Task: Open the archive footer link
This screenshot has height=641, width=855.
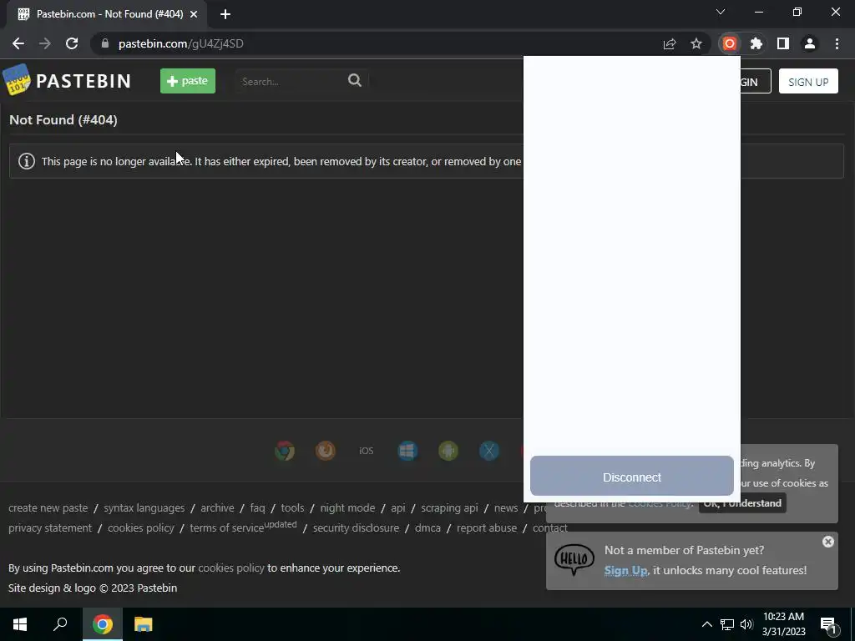Action: point(217,508)
